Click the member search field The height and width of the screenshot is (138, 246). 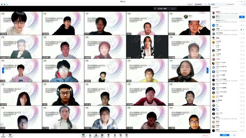pos(227,7)
